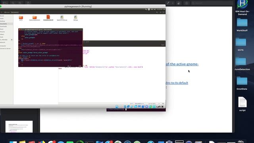254x143 pixels.
Task: Select the script document on the desktop
Action: (242, 104)
